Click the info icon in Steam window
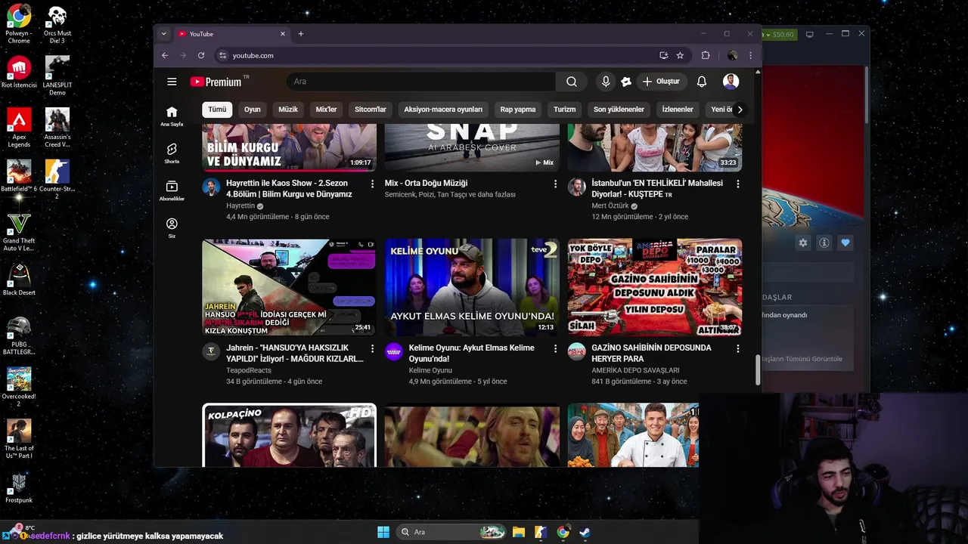This screenshot has width=968, height=544. pyautogui.click(x=824, y=243)
